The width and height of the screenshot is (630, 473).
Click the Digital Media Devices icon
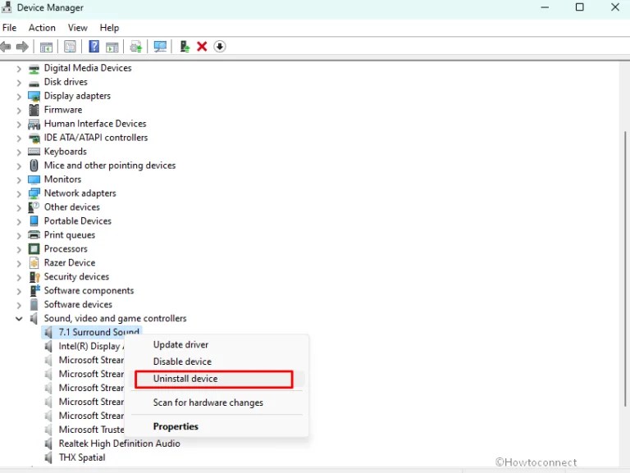(x=34, y=69)
